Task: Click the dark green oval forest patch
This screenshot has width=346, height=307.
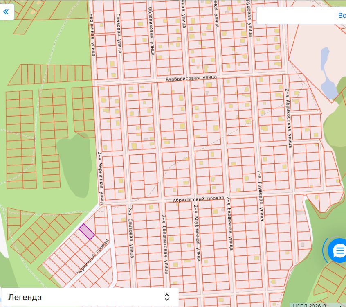Action: click(74, 165)
